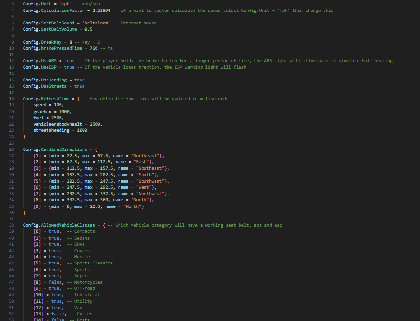Click line number 18 in the gutter
The image size is (420, 321).
(x=12, y=99)
